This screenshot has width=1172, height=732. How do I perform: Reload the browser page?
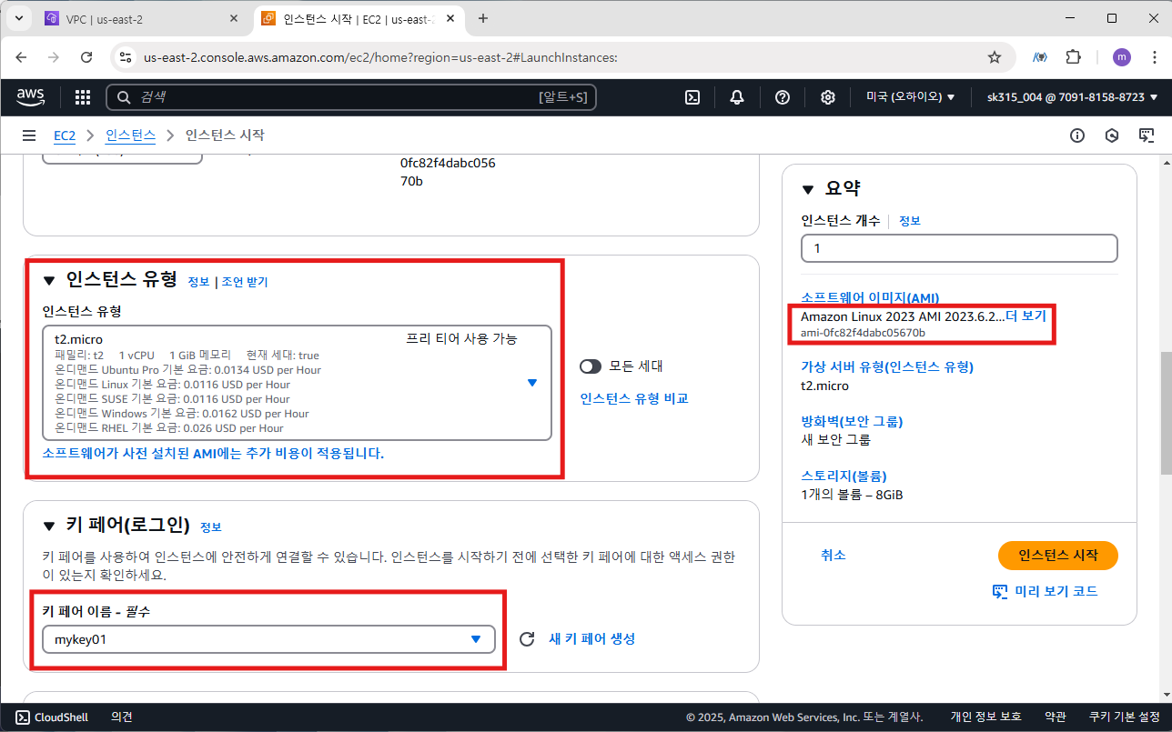click(86, 57)
